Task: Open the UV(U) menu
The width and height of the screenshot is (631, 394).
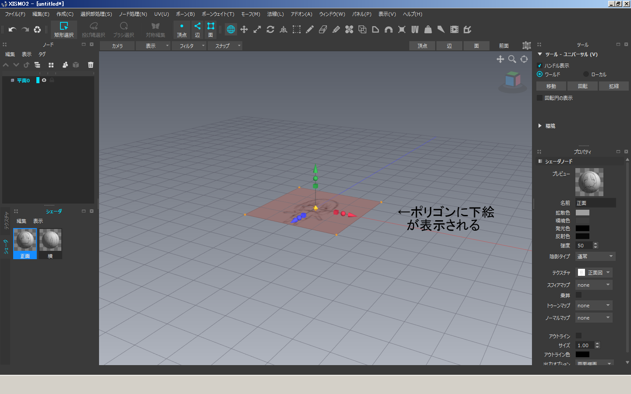Action: pyautogui.click(x=161, y=14)
